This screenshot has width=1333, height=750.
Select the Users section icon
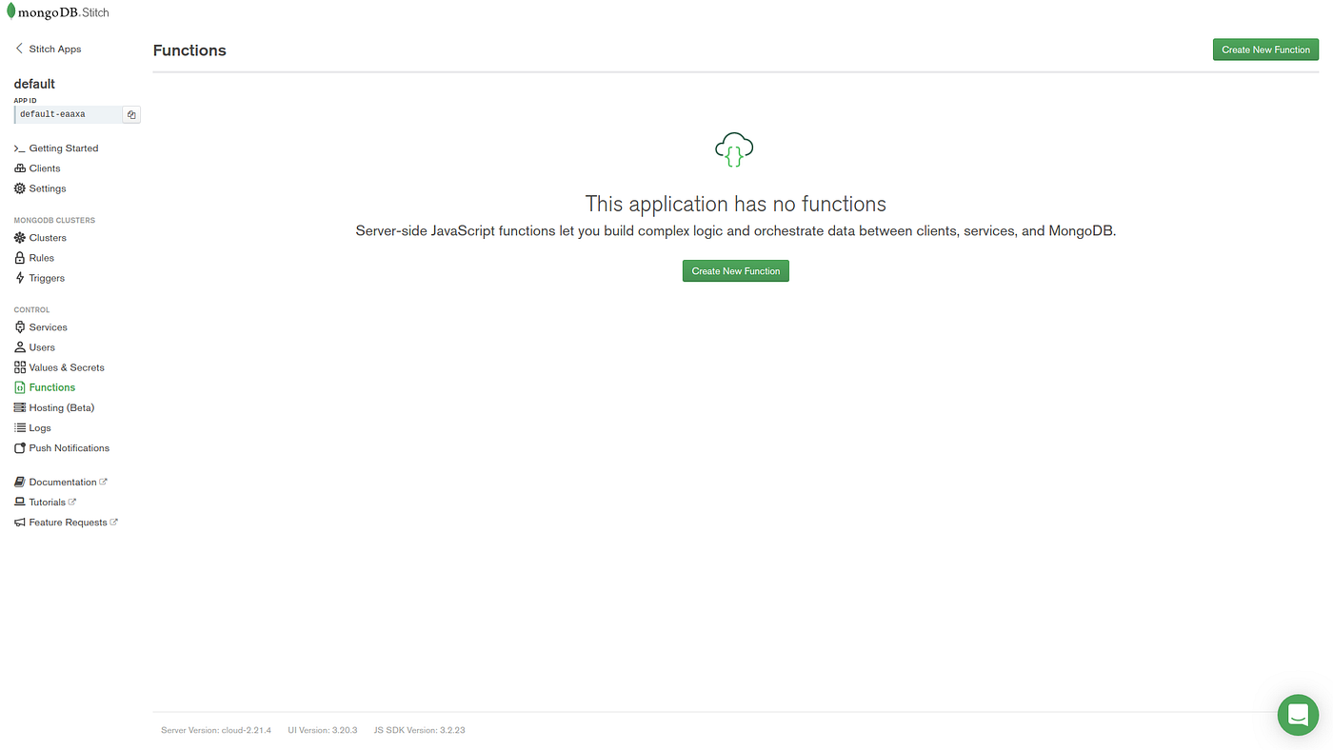coord(18,345)
